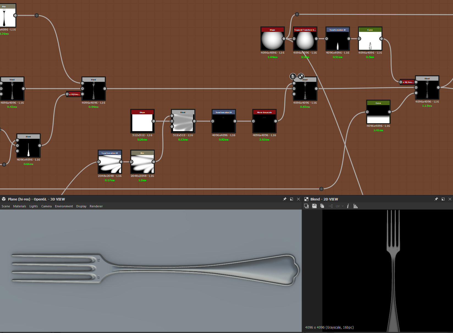Copy the 2D view image to clipboard
The height and width of the screenshot is (333, 453).
322,206
